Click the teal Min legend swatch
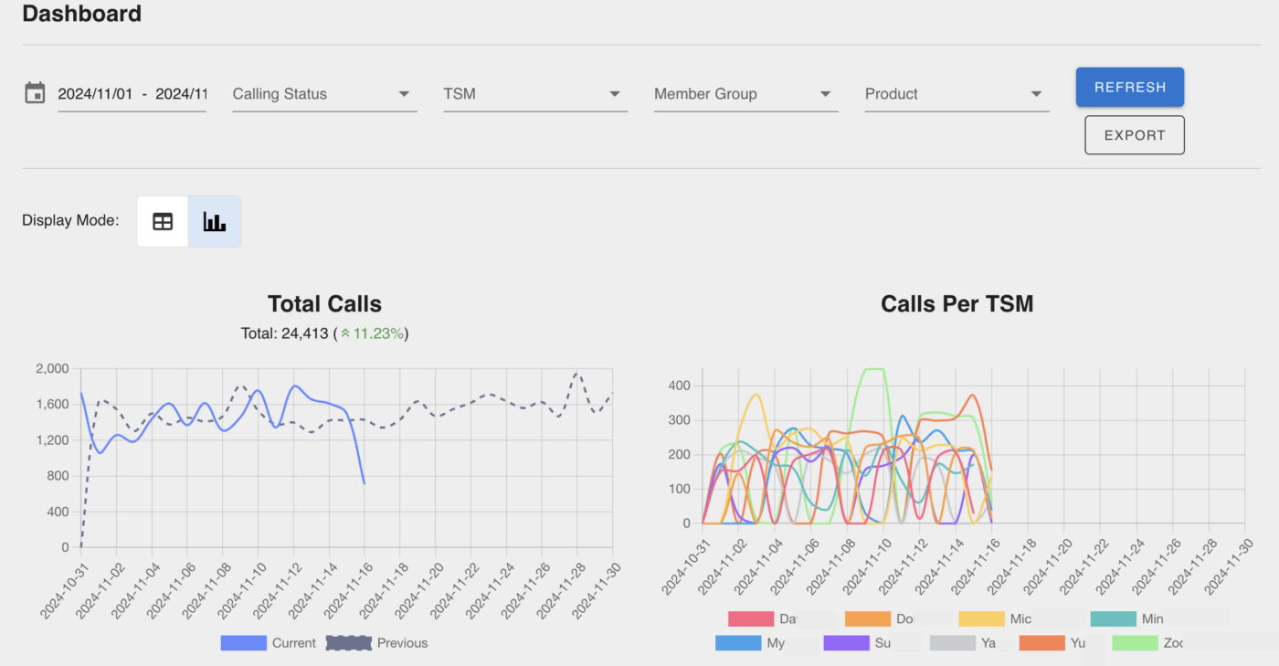 click(1113, 619)
